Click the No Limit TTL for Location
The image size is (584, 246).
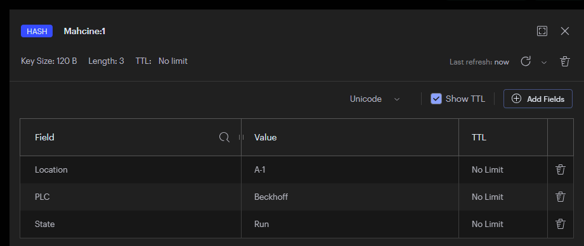tap(487, 169)
